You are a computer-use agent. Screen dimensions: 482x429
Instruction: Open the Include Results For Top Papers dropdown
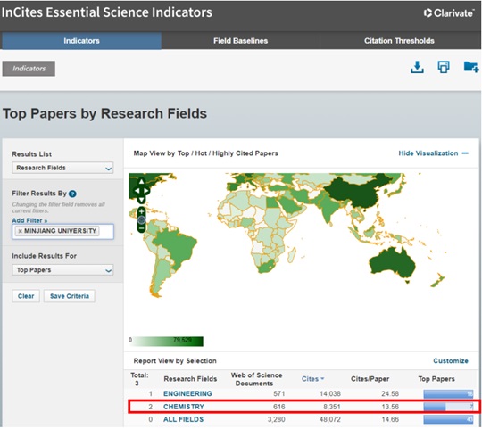pos(62,270)
